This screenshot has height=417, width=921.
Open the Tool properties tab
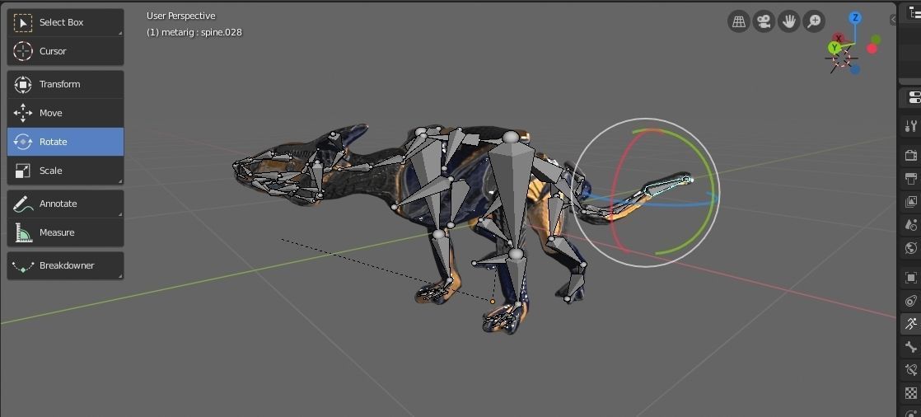click(x=911, y=125)
